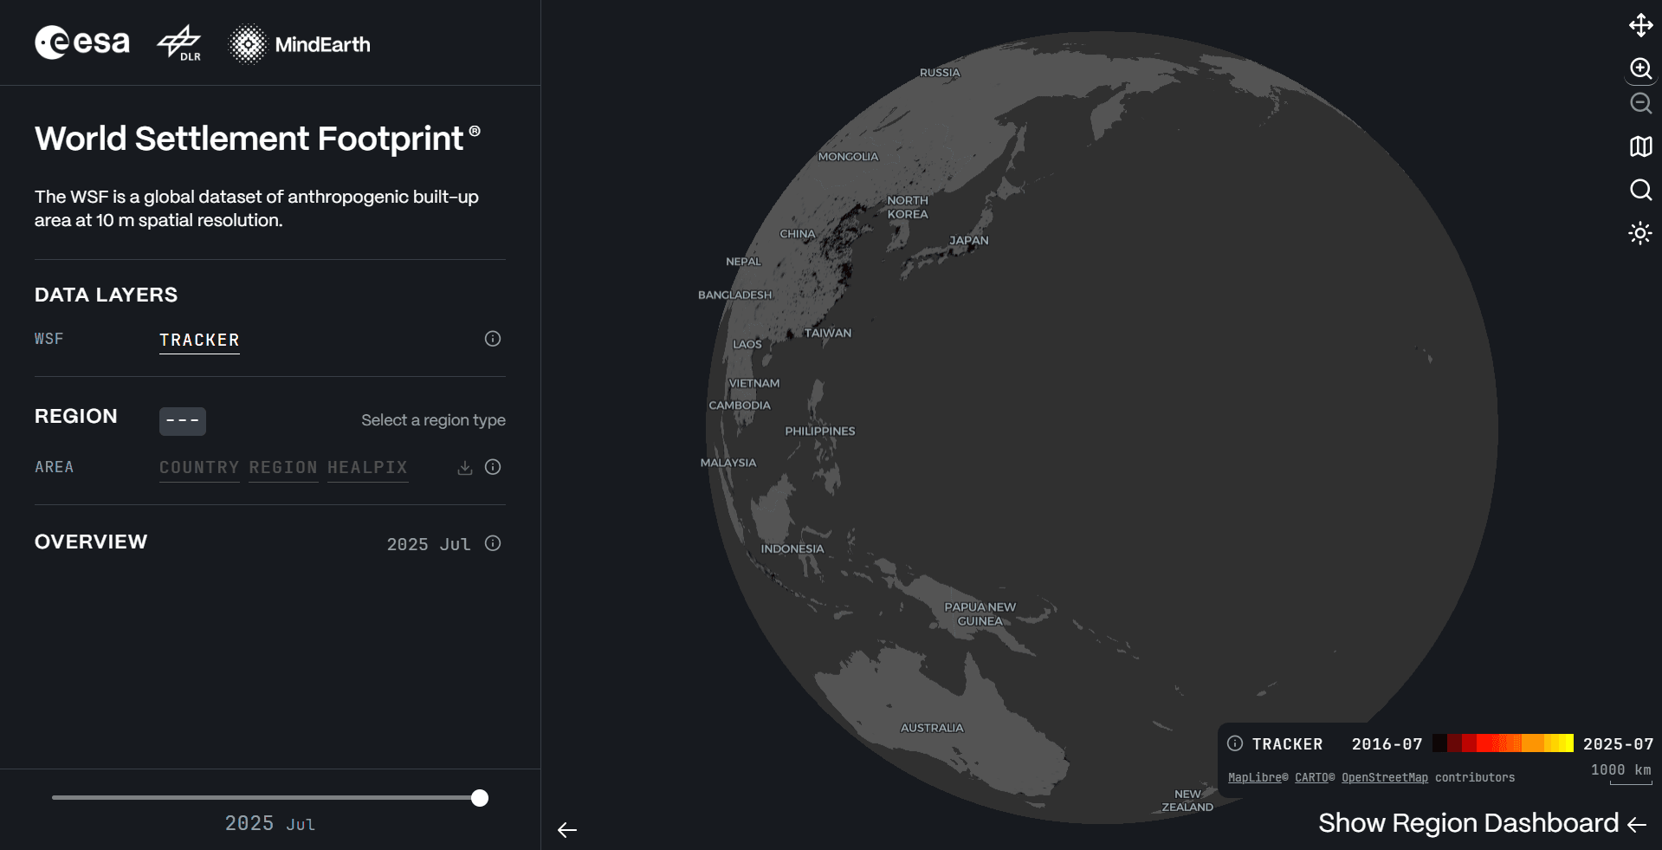Choose COUNTRY region type
1662x850 pixels.
click(x=199, y=468)
